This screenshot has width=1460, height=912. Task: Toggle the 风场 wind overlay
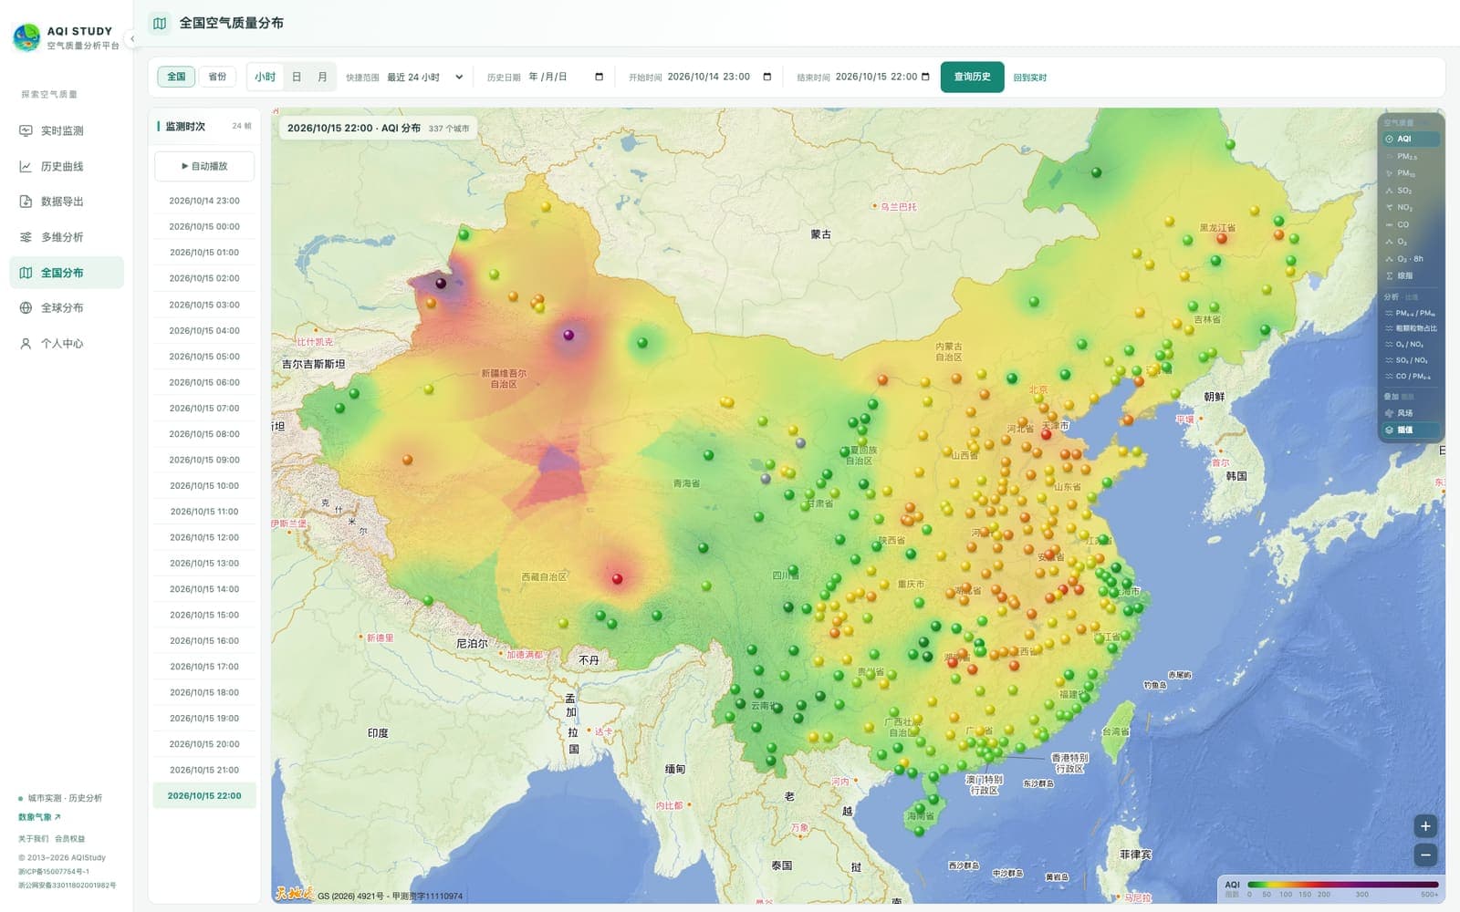(1411, 413)
